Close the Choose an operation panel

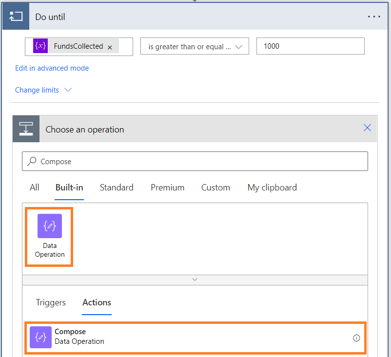[367, 128]
